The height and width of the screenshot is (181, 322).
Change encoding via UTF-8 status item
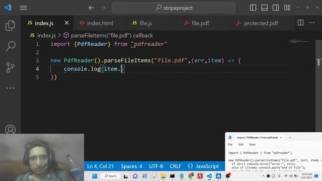[x=156, y=166]
